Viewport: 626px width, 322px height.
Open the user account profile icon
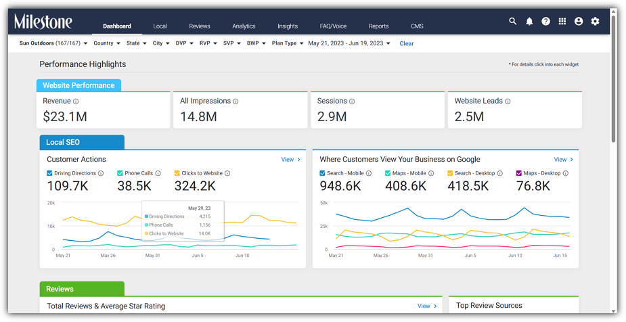579,22
